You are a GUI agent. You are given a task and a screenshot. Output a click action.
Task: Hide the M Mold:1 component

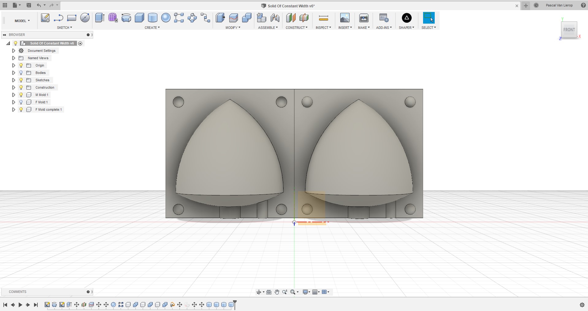coord(21,95)
